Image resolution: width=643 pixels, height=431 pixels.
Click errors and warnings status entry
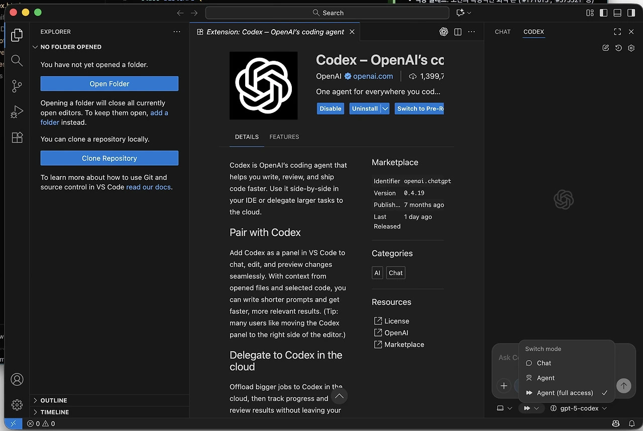pos(41,423)
